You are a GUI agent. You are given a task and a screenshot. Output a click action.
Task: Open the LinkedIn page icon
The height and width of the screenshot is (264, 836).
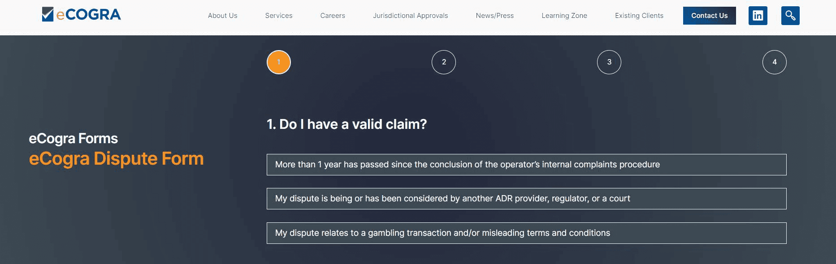click(758, 16)
